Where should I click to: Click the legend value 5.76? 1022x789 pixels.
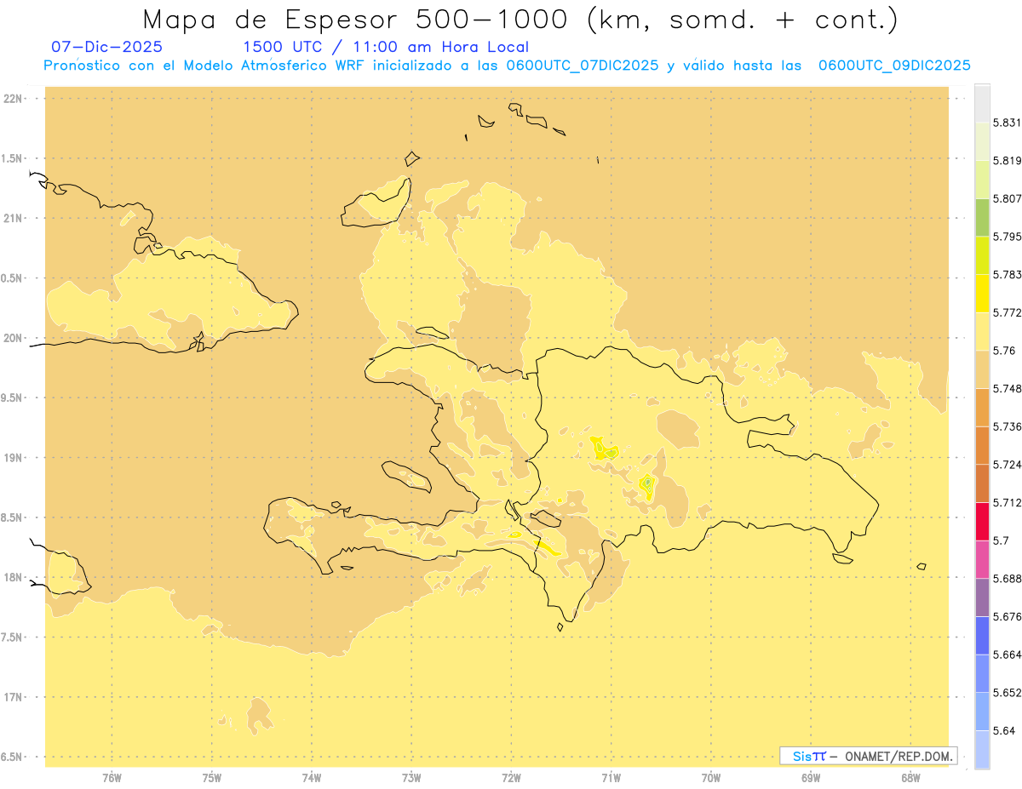[x=1004, y=351]
